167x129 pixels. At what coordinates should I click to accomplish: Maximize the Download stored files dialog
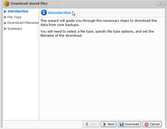tap(159, 4)
